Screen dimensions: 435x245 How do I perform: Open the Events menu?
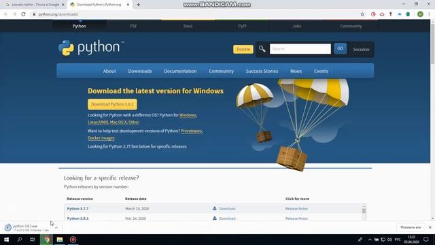tap(321, 71)
